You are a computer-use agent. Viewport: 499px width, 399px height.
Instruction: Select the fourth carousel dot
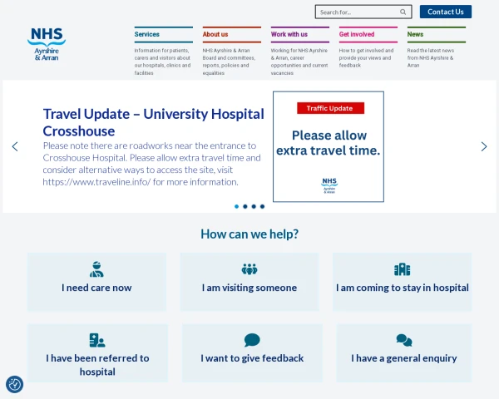[262, 206]
